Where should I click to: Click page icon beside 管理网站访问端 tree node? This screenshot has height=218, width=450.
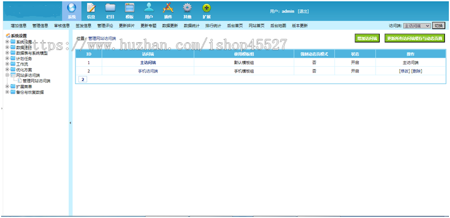pos(20,81)
